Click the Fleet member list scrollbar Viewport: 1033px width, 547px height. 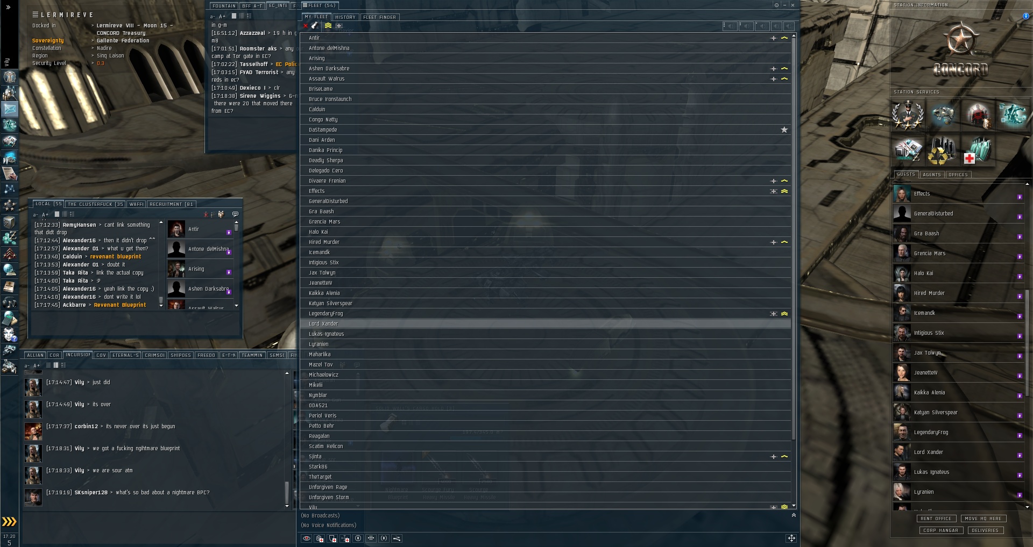click(794, 239)
